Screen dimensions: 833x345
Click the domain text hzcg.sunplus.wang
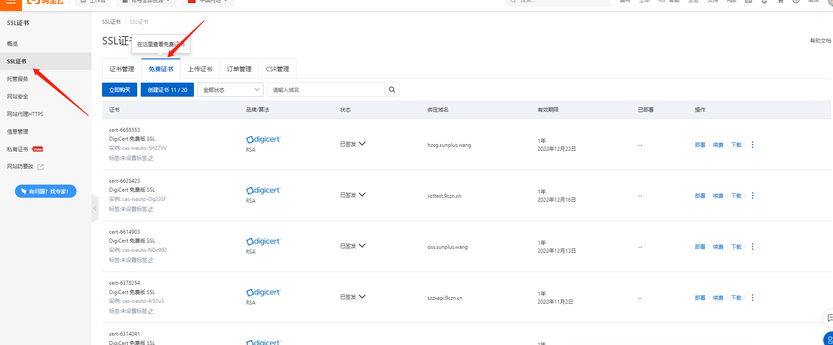[449, 145]
